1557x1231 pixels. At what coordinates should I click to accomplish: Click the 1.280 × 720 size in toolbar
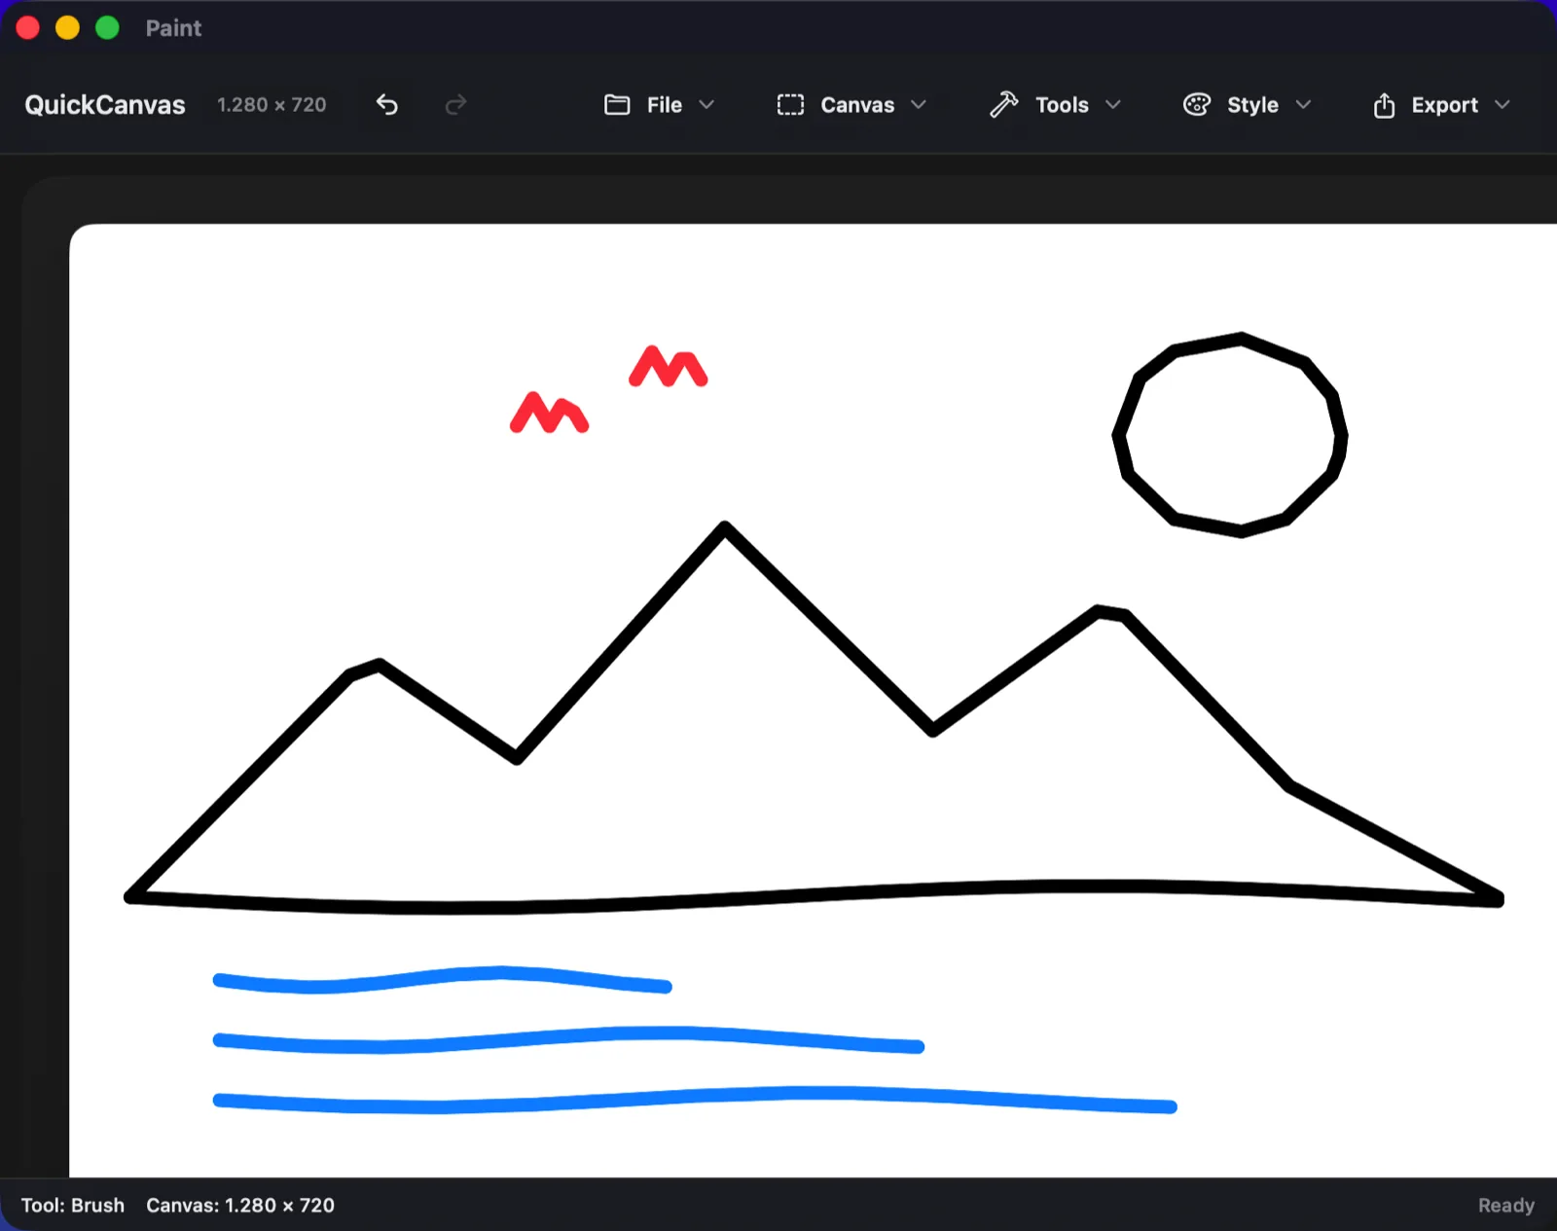coord(272,105)
